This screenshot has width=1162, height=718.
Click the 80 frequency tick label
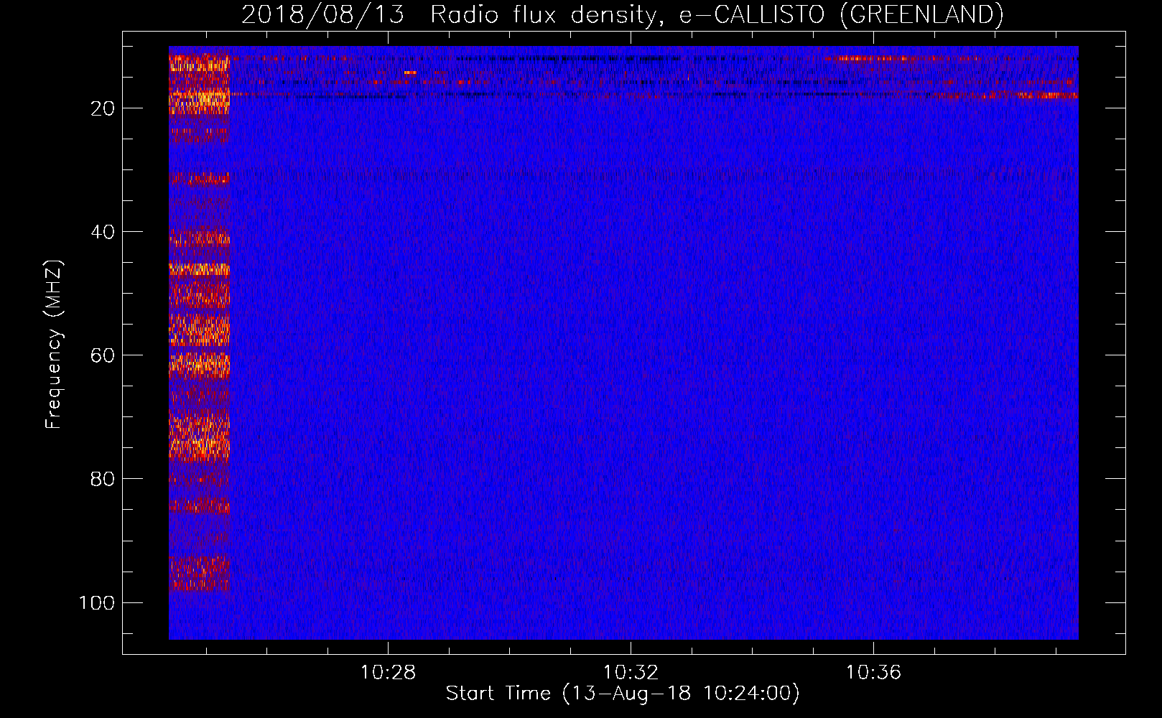[103, 479]
